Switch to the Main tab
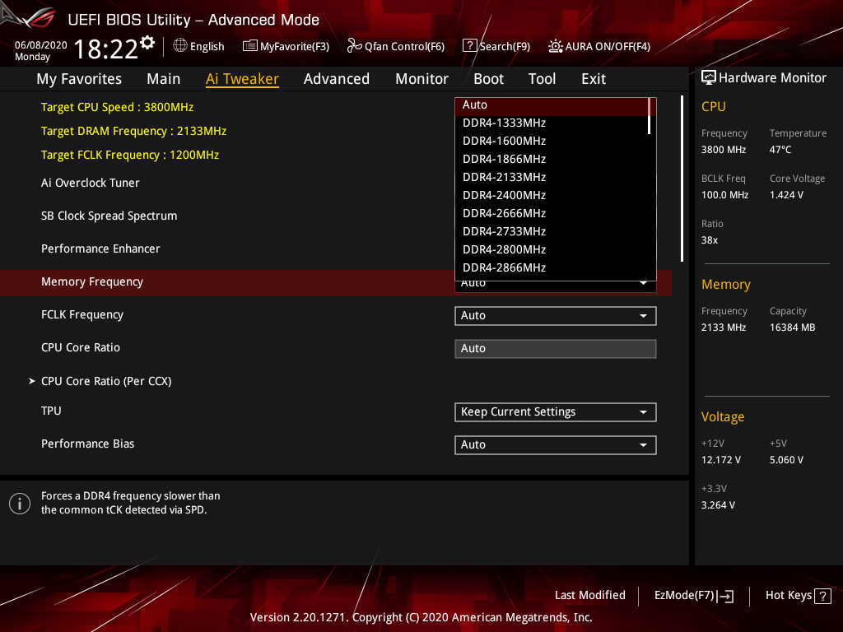 164,79
